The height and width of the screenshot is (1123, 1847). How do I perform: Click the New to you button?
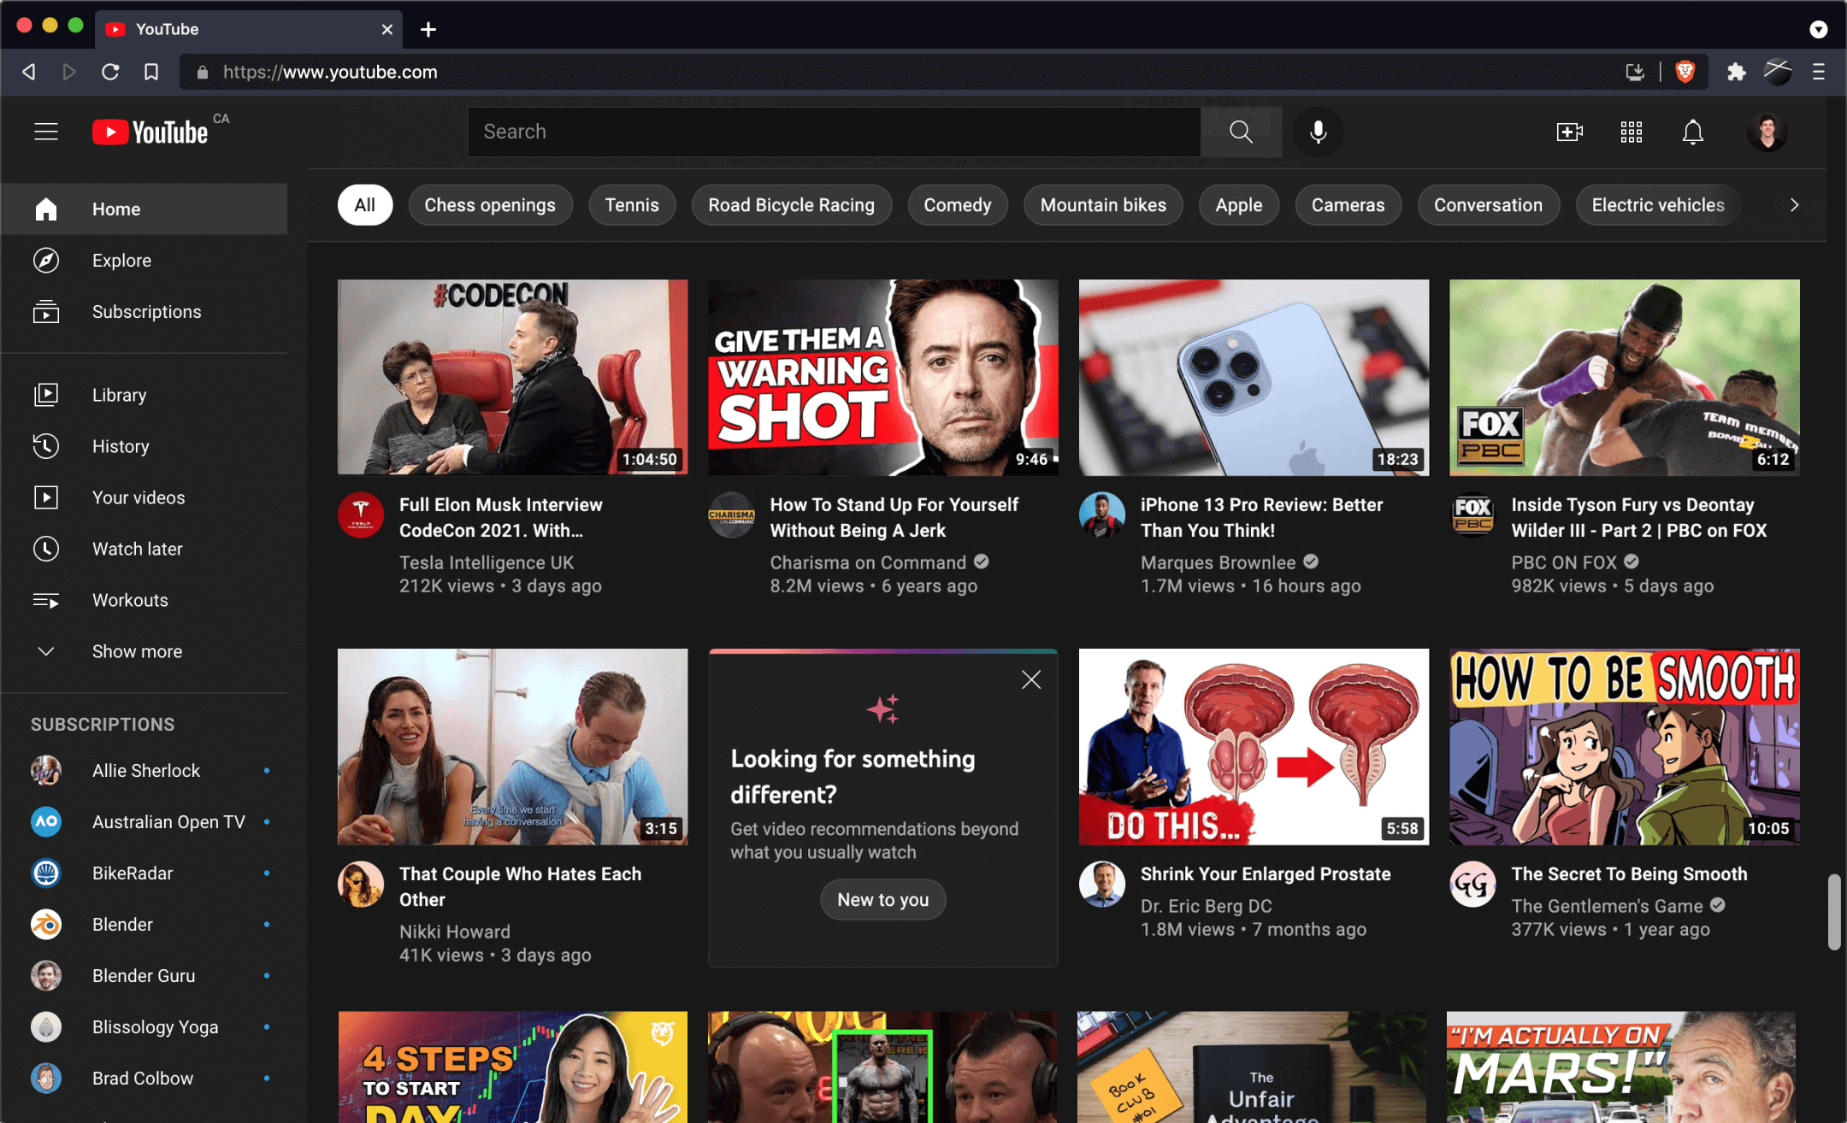(x=882, y=900)
